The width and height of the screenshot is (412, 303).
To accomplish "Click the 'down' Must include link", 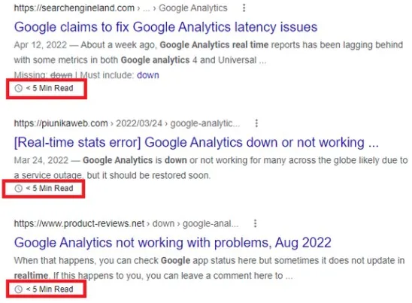I will pyautogui.click(x=148, y=75).
